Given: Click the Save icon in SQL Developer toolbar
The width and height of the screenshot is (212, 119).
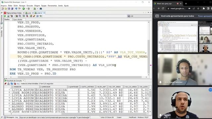Looking at the screenshot, I should tap(9, 9).
